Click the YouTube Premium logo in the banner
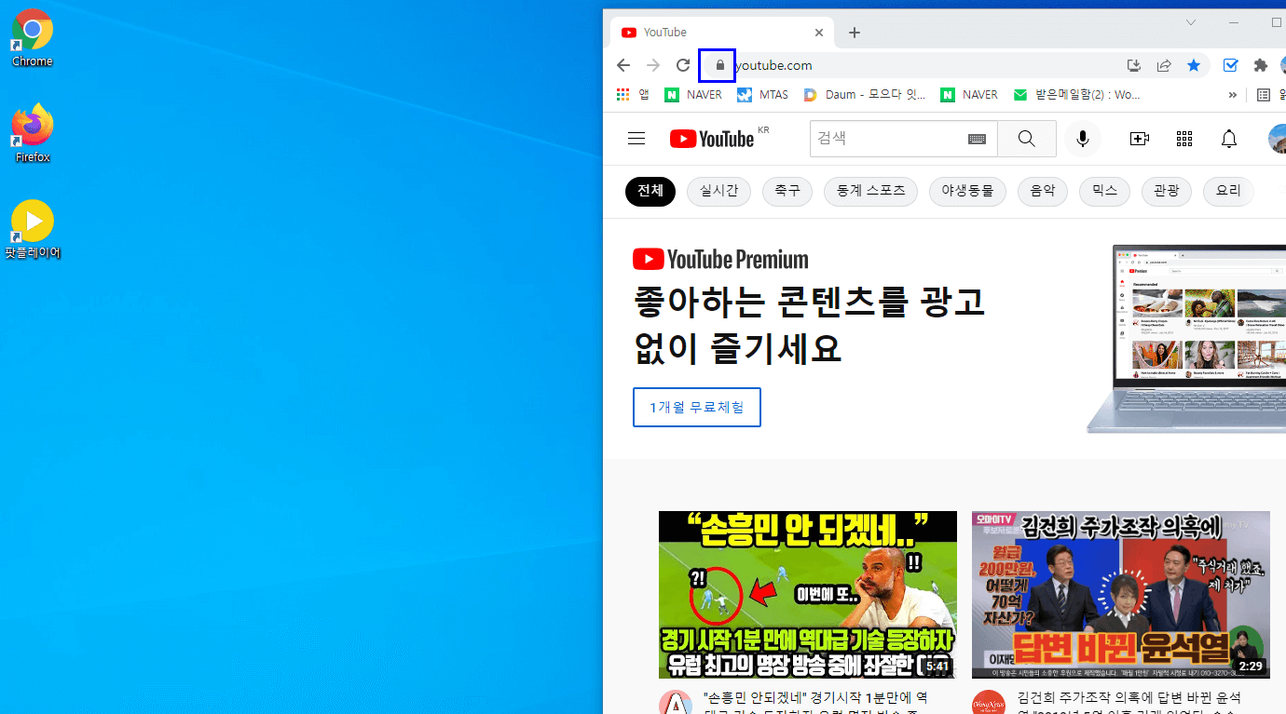1286x714 pixels. [x=720, y=259]
